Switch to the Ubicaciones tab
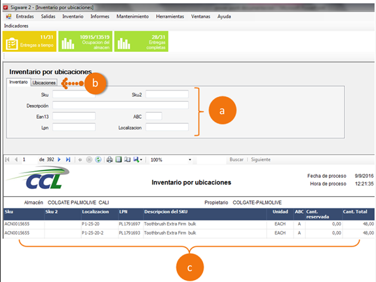Screen dimensions: 376x282 click(x=44, y=83)
